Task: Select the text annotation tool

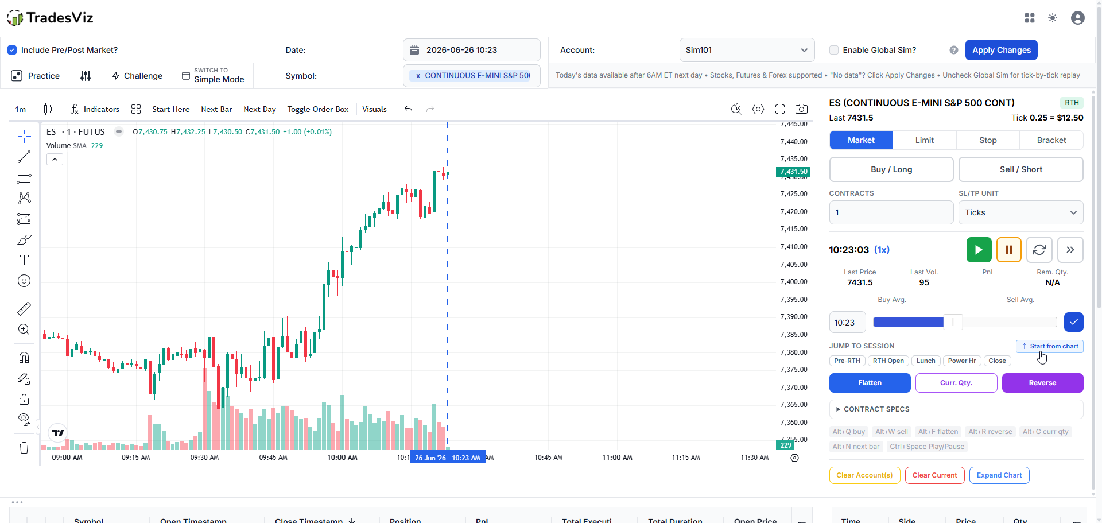Action: [x=24, y=260]
